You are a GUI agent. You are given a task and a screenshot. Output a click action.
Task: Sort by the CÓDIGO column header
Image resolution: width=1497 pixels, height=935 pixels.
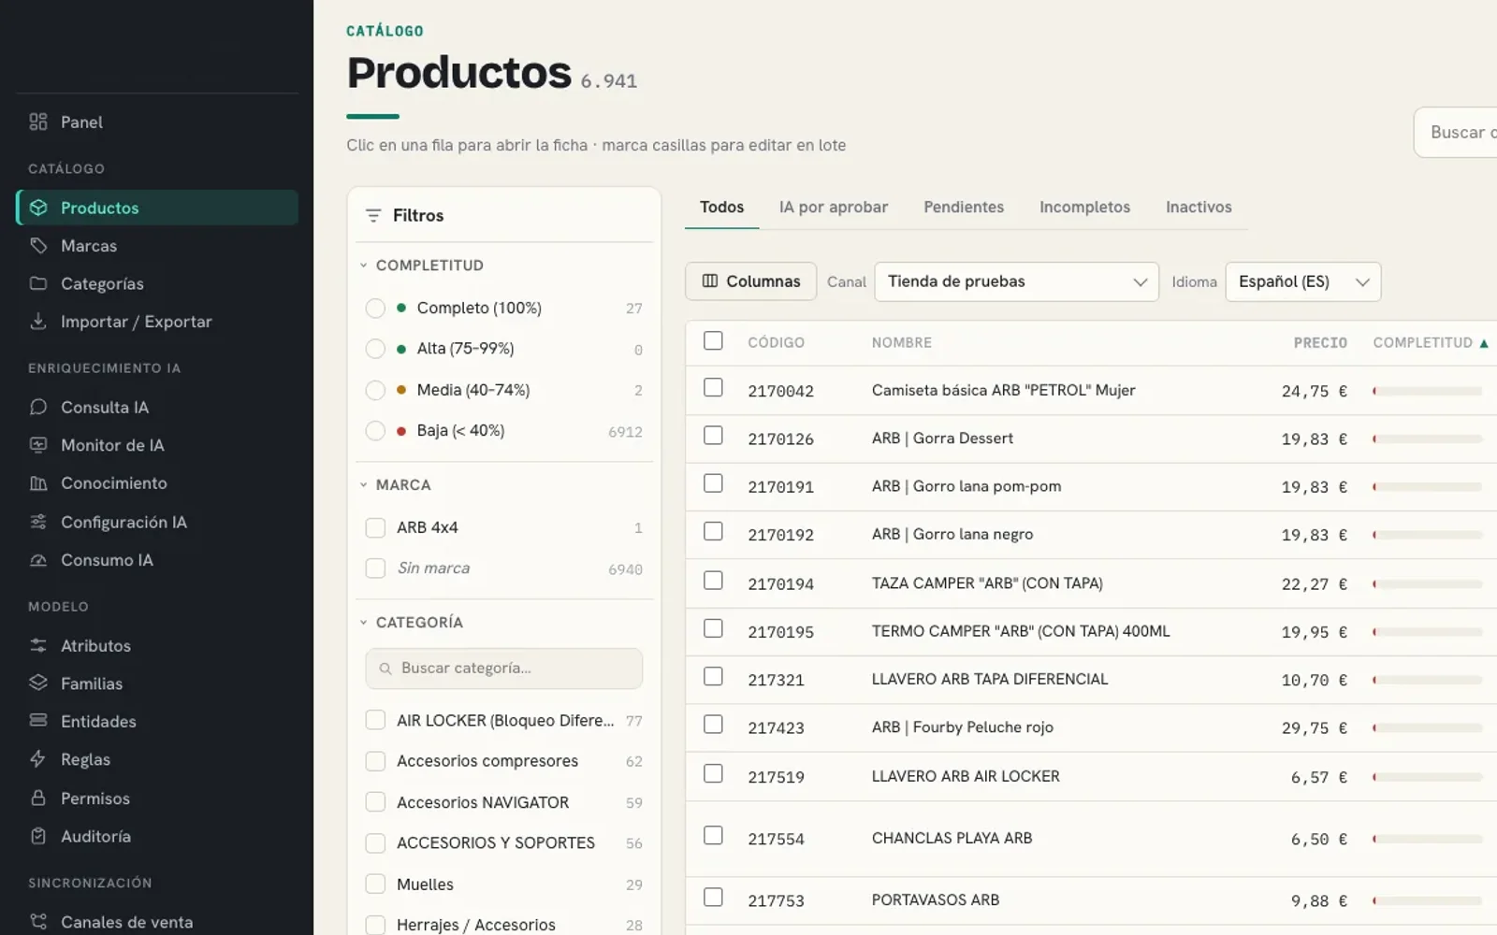[776, 343]
